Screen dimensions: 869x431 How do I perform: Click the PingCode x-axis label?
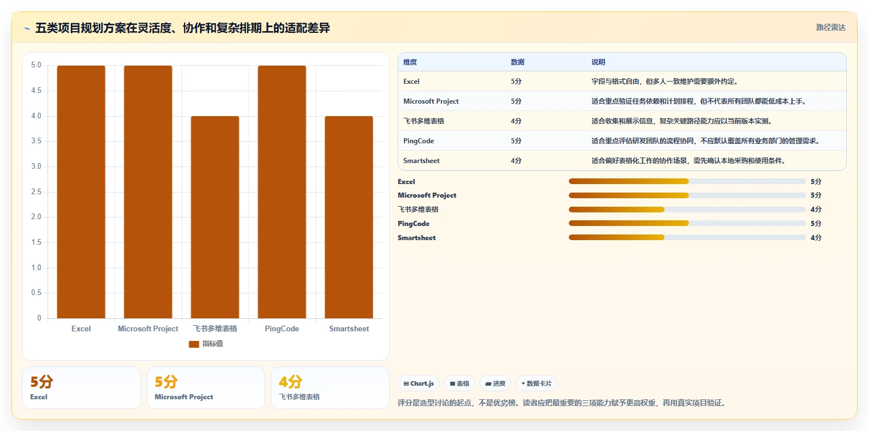click(282, 328)
